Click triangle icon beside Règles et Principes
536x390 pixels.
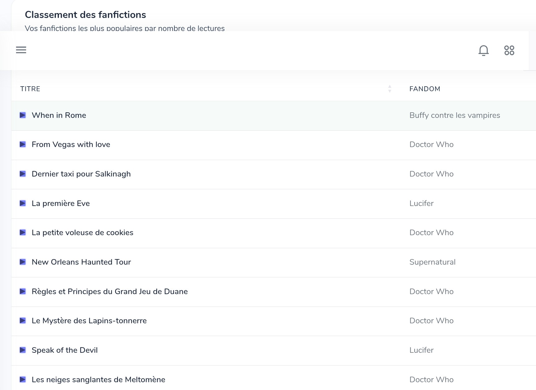click(23, 291)
